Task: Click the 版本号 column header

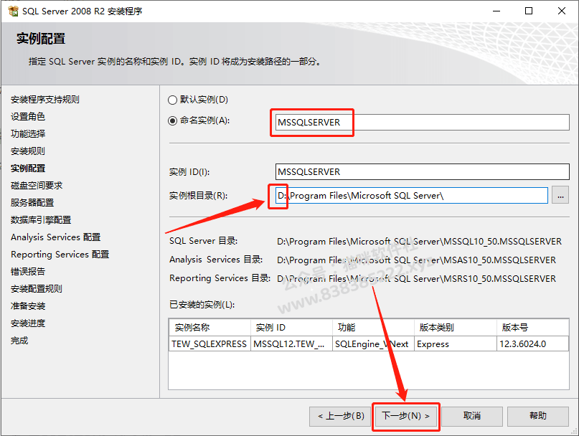Action: click(532, 328)
